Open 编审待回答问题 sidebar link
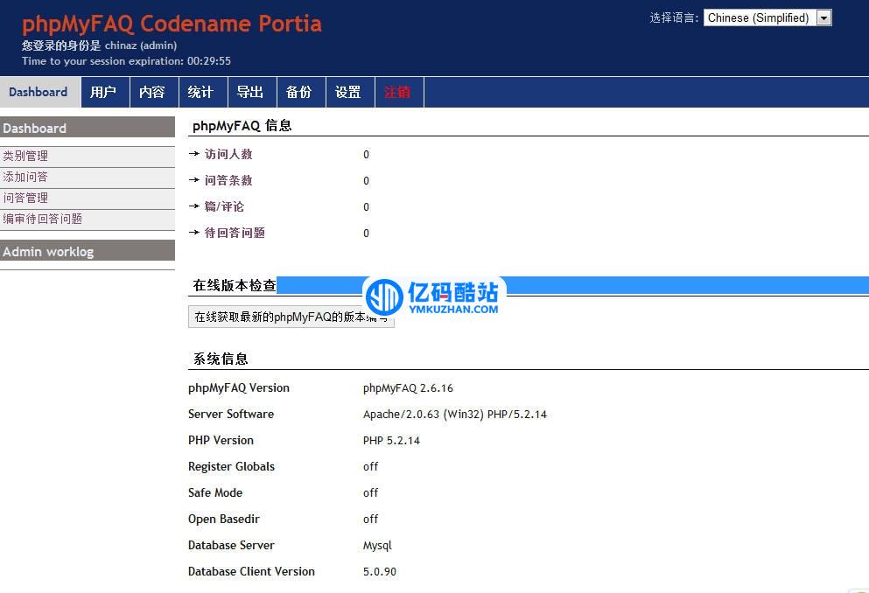Image resolution: width=869 pixels, height=593 pixels. pos(42,219)
